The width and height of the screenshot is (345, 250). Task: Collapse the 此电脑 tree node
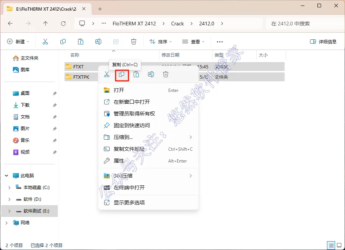(x=6, y=175)
